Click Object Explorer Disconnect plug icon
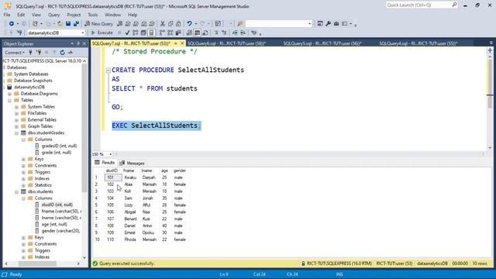 39,53
